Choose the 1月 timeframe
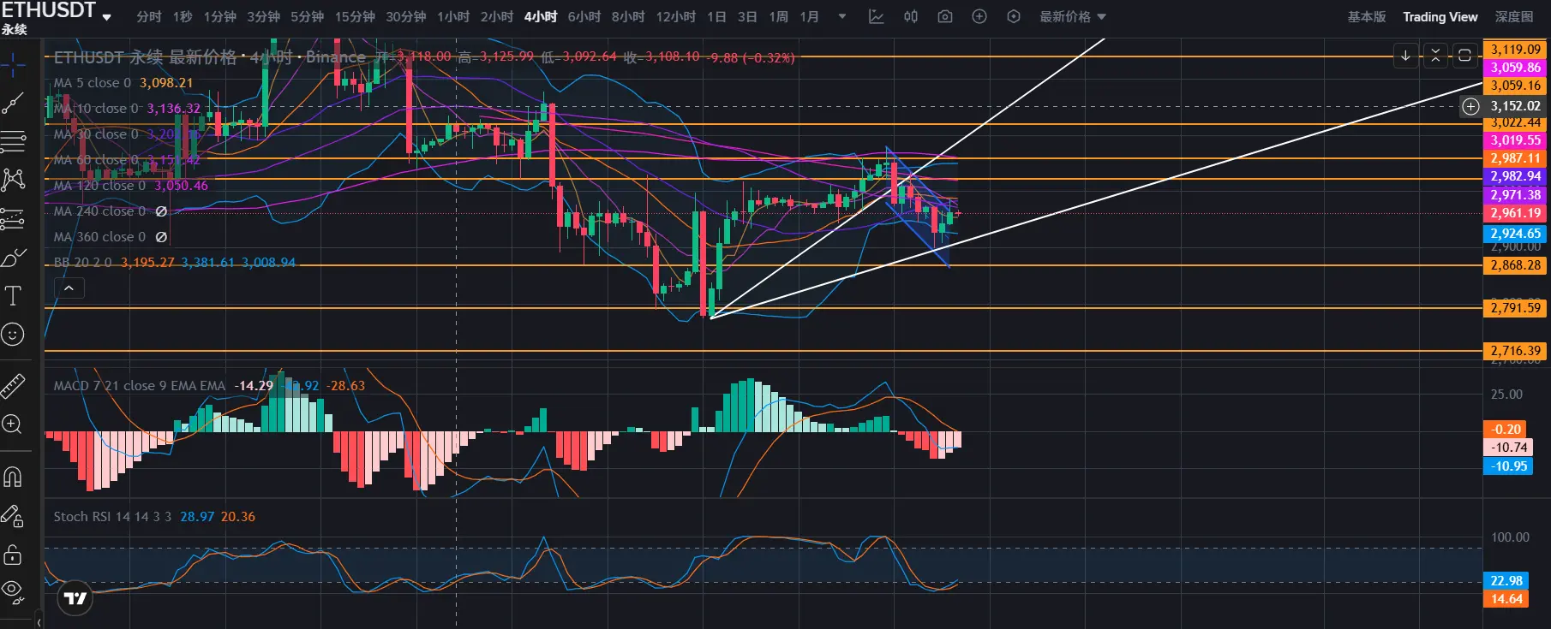 pos(809,17)
